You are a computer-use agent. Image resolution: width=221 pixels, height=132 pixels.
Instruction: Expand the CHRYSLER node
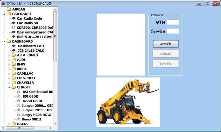pyautogui.click(x=9, y=83)
